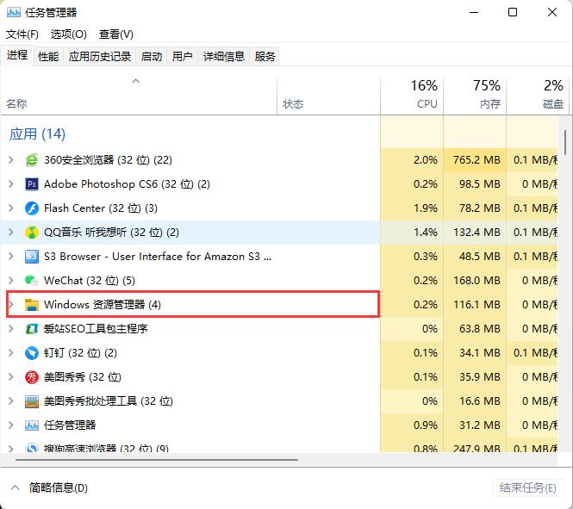
Task: Expand the Adobe Photoshop CS6 group
Action: tap(11, 184)
